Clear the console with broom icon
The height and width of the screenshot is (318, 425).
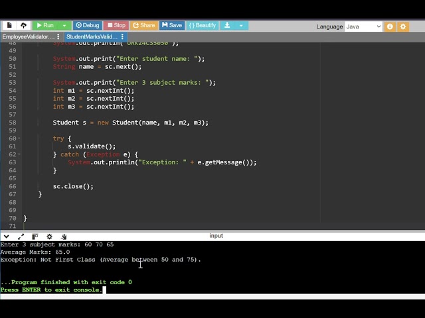pyautogui.click(x=64, y=237)
